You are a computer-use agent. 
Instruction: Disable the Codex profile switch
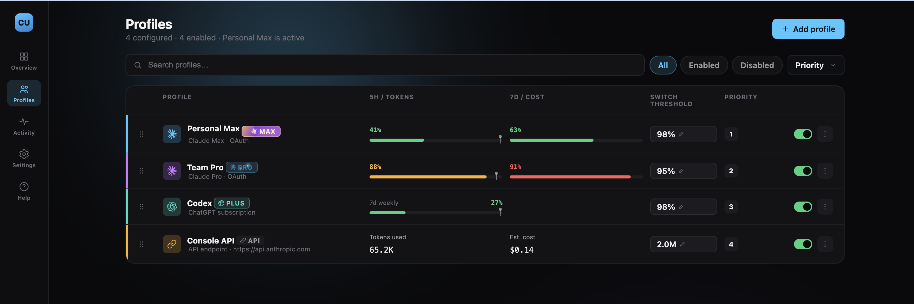pos(802,207)
